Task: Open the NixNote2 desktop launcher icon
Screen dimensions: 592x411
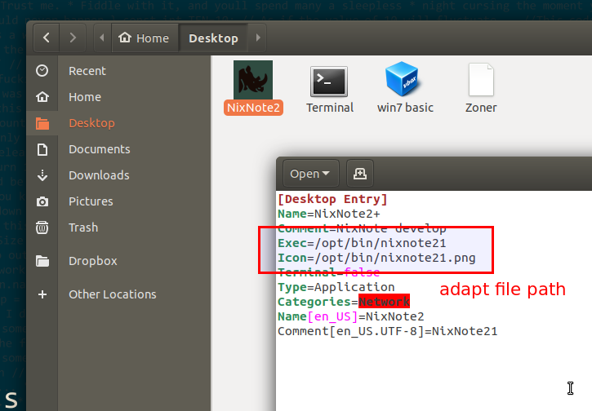Action: [x=252, y=80]
